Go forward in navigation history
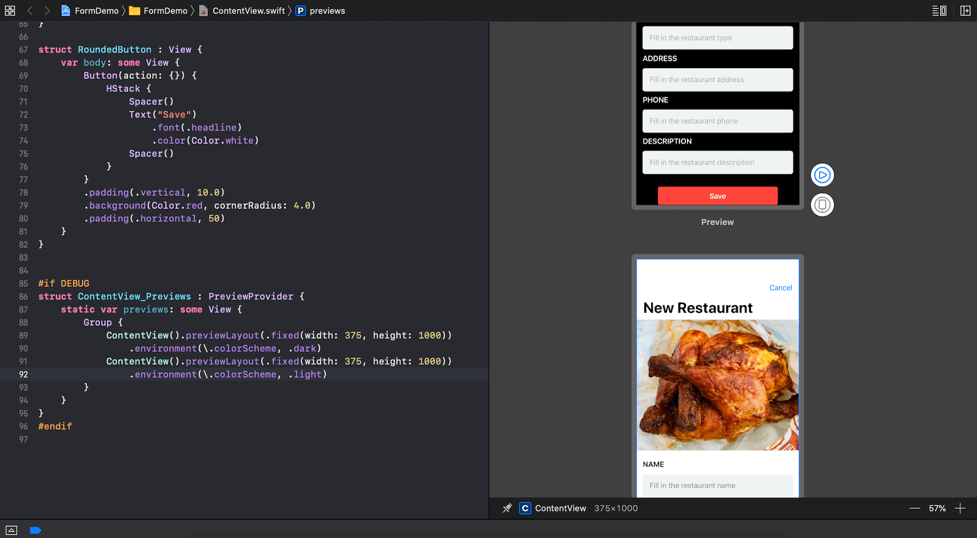Viewport: 977px width, 538px height. (47, 11)
